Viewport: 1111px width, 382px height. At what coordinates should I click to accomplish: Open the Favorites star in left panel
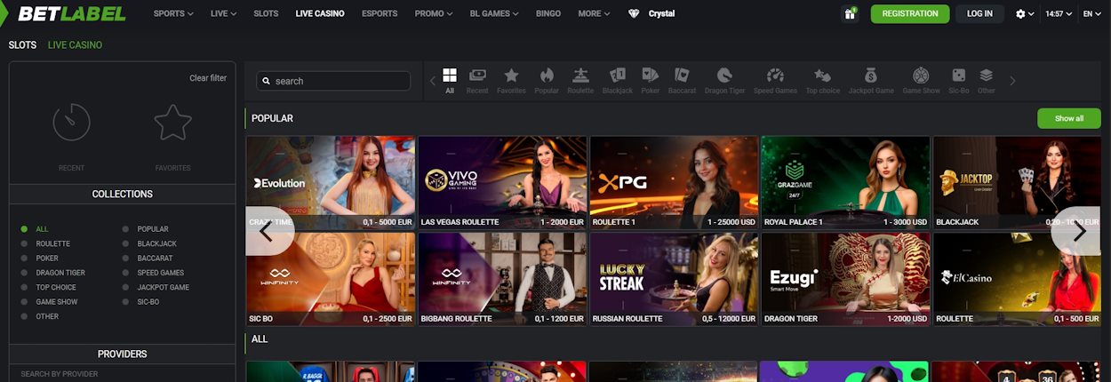(x=173, y=123)
